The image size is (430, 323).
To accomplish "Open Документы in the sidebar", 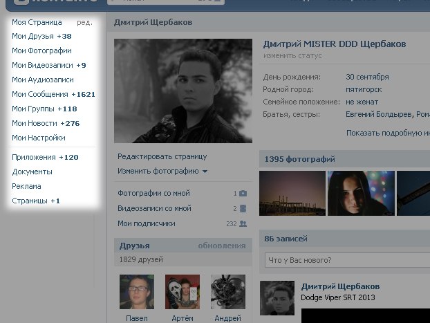I will coord(32,172).
